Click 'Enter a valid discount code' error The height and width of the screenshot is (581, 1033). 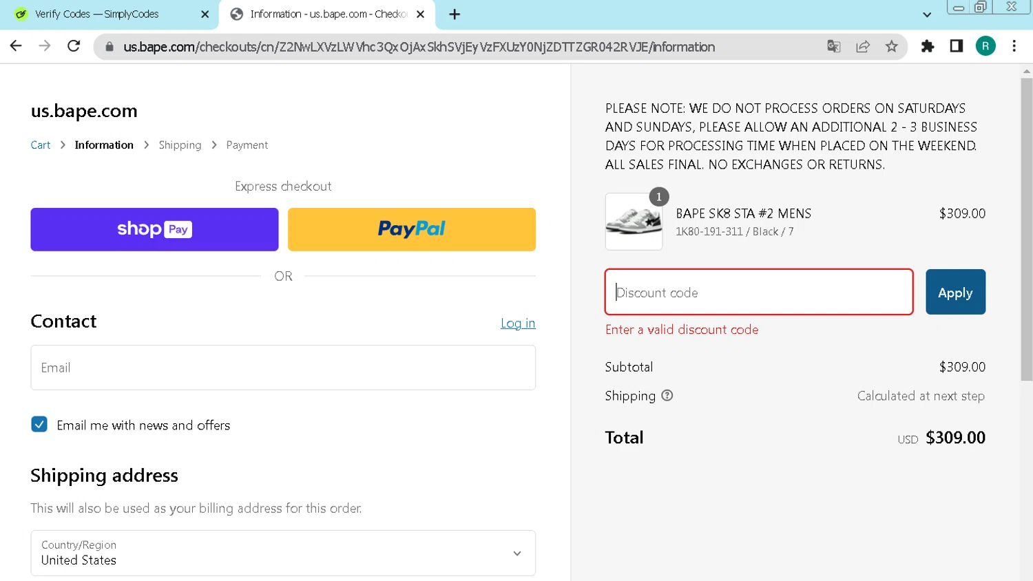click(682, 330)
